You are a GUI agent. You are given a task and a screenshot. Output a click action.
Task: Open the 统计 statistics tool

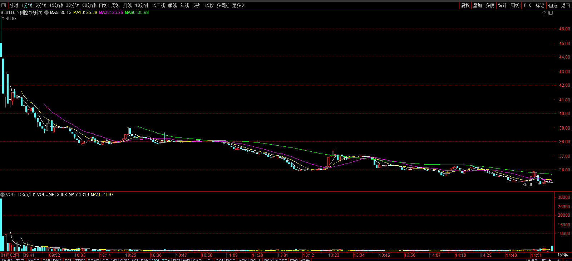(x=502, y=5)
